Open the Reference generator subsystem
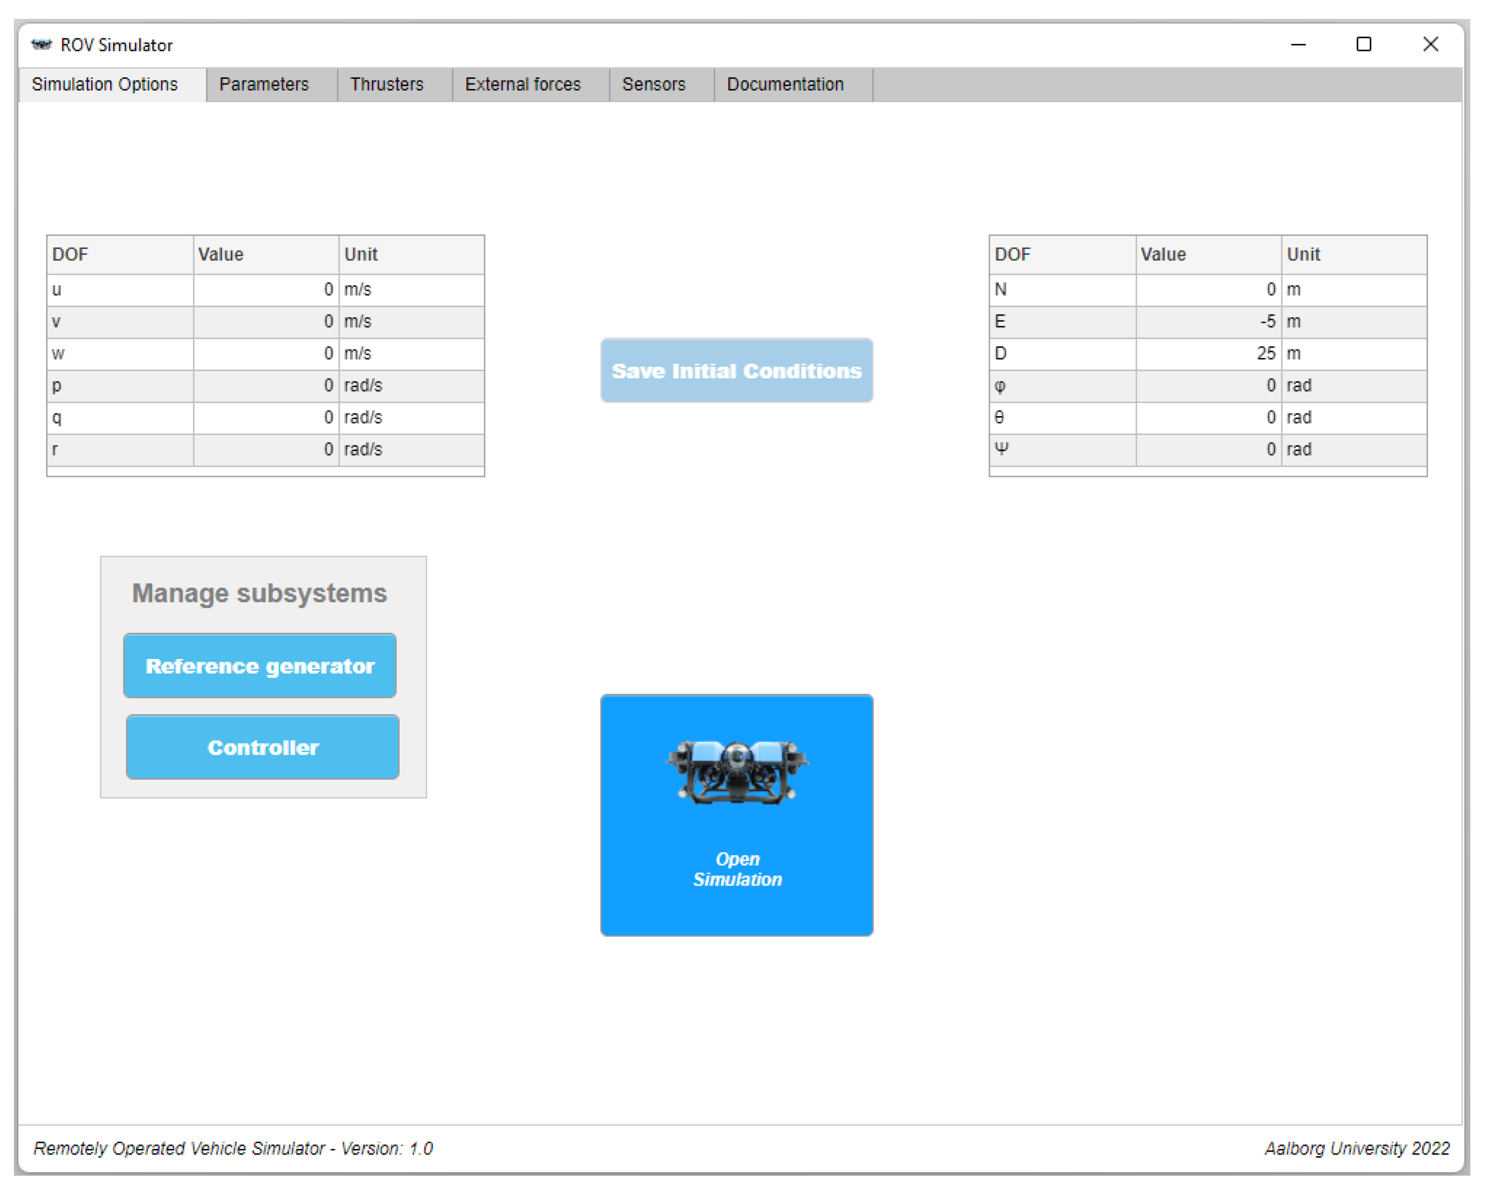1487x1194 pixels. click(x=260, y=666)
